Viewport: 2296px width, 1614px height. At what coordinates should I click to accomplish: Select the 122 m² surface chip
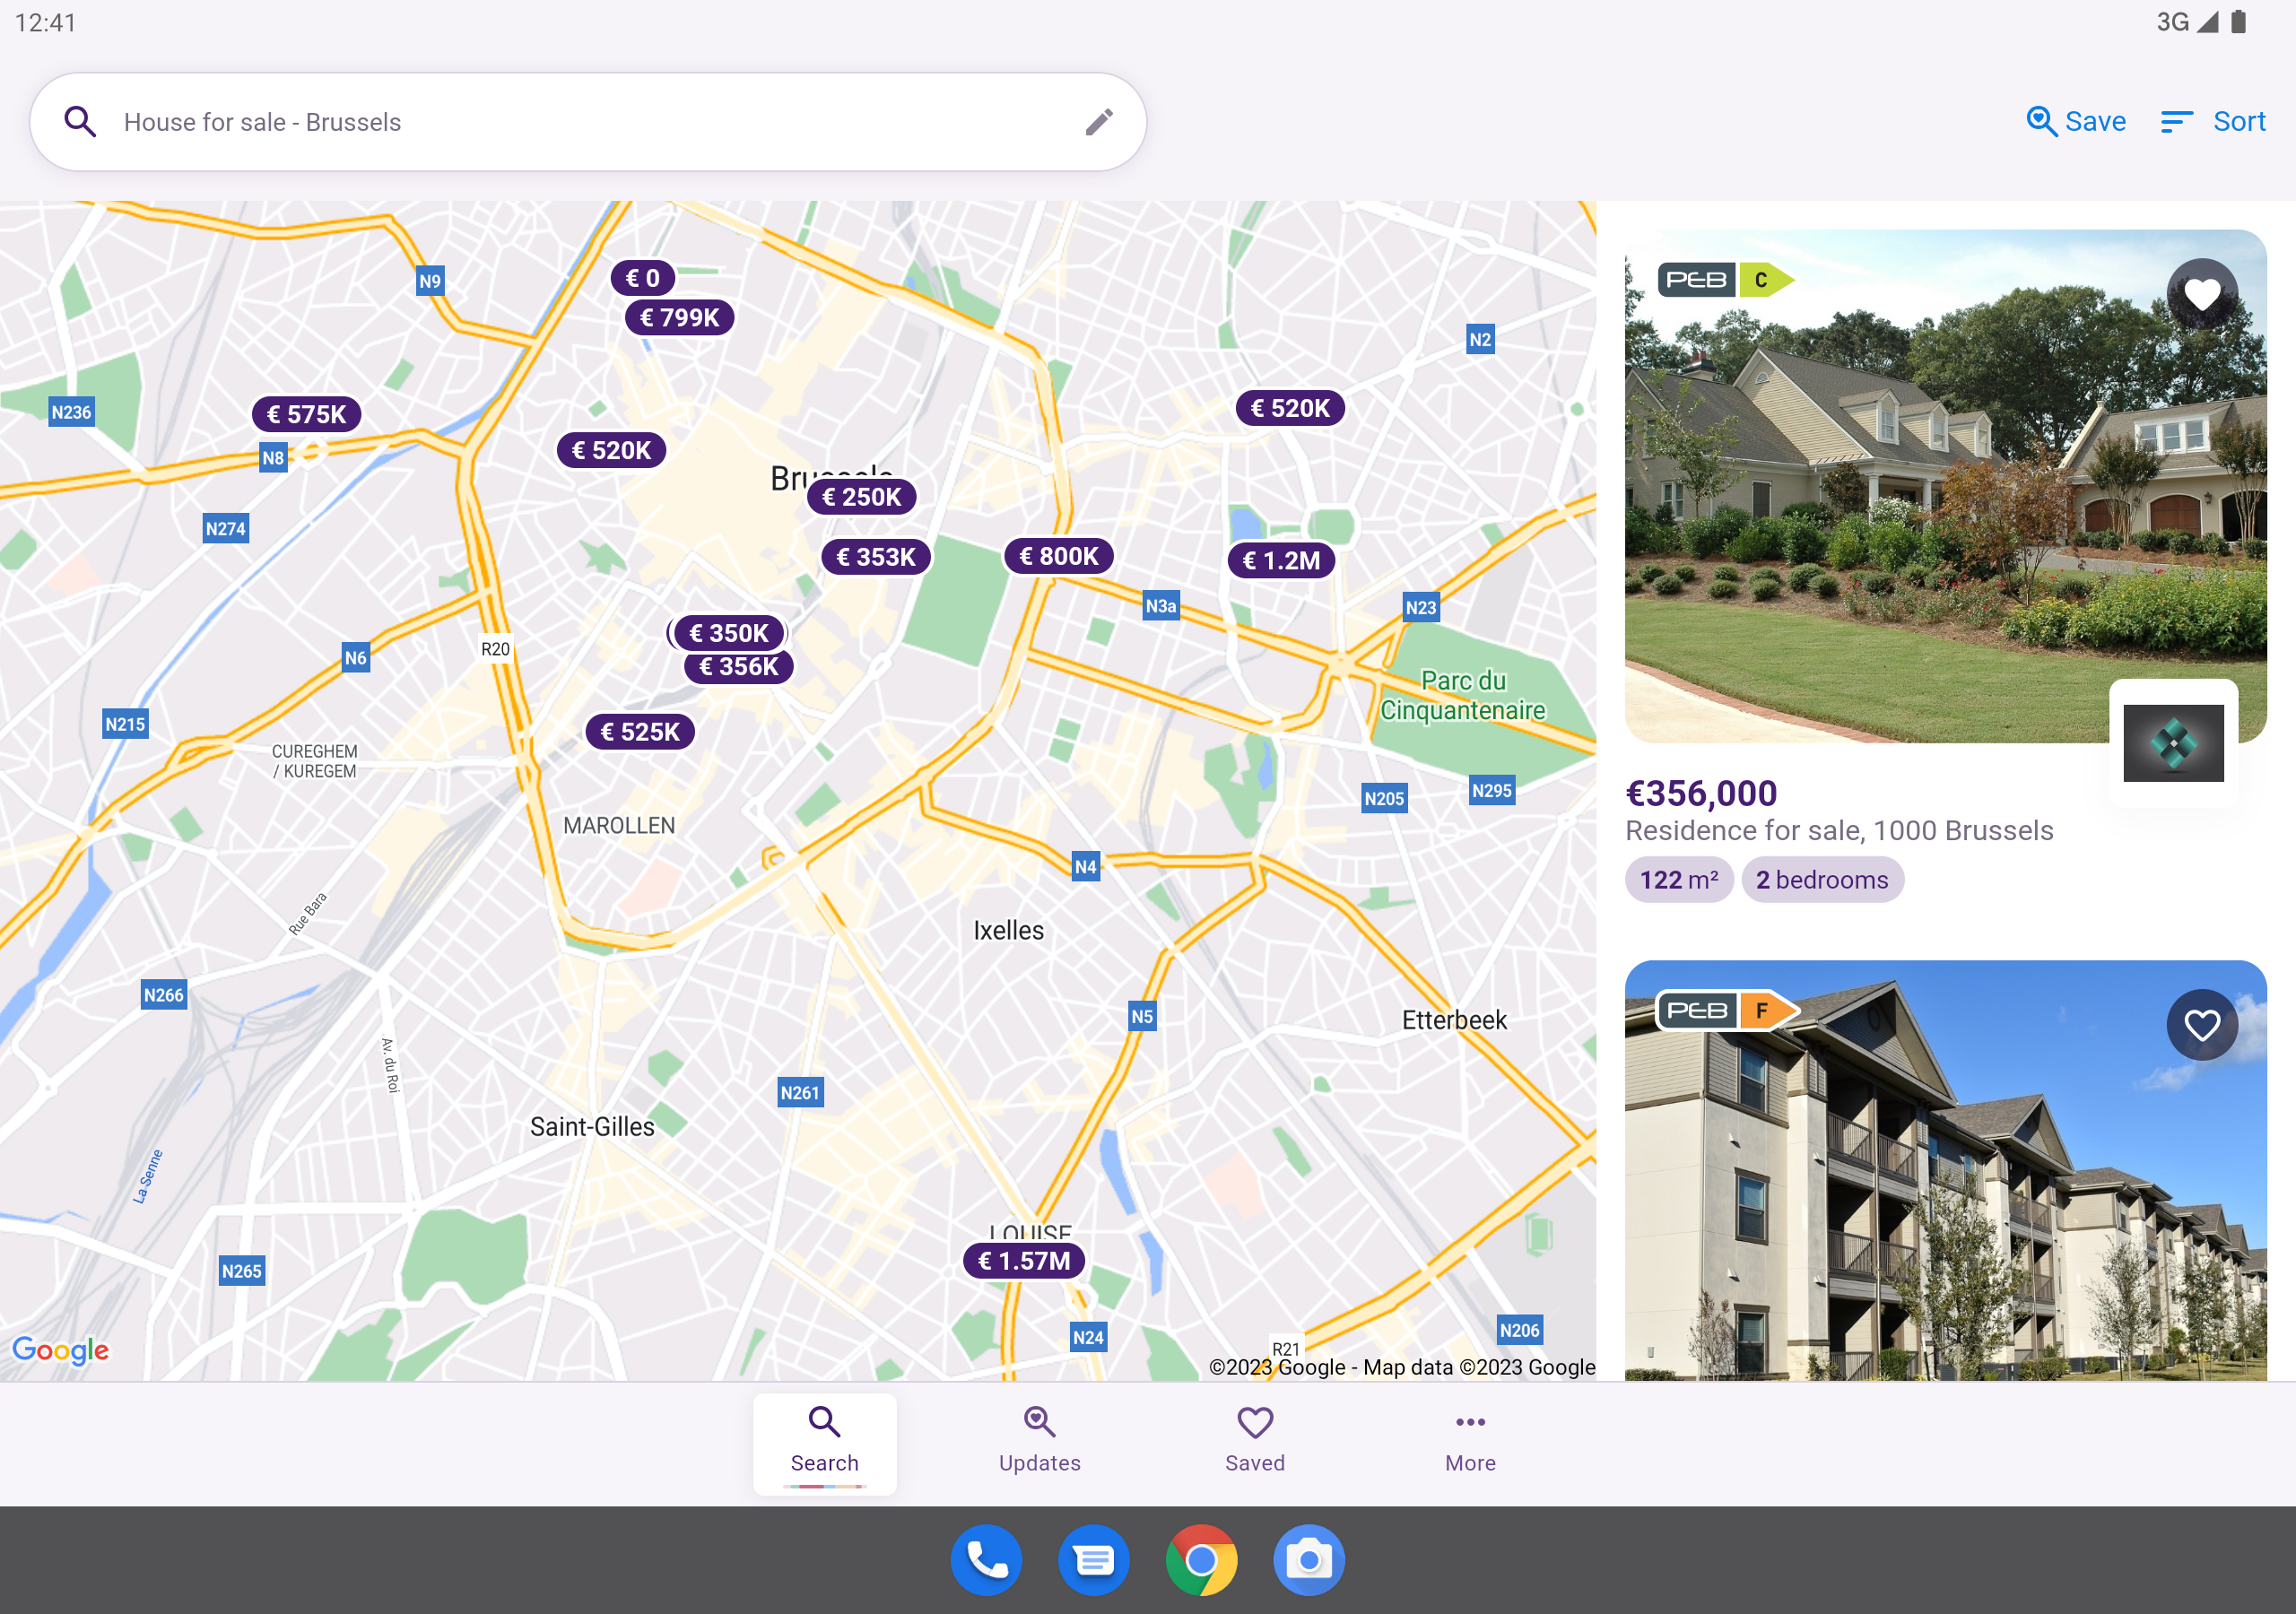pos(1678,880)
